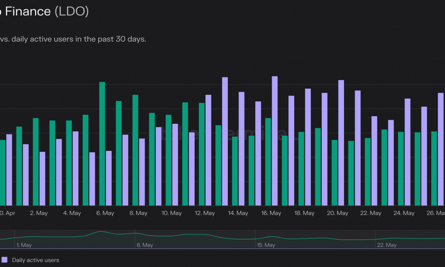
Task: Click the "20. May" main x-axis label
Action: click(x=338, y=213)
